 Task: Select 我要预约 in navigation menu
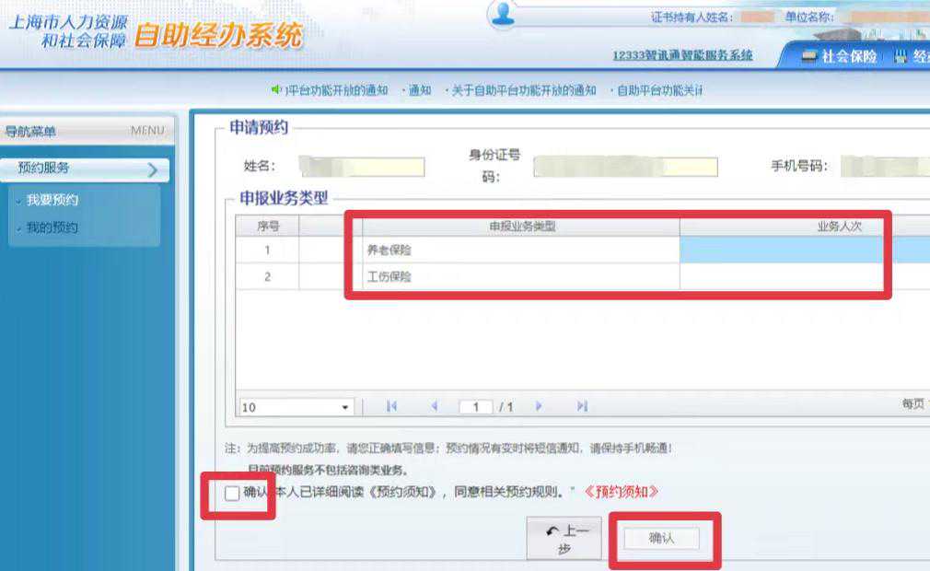pos(52,200)
